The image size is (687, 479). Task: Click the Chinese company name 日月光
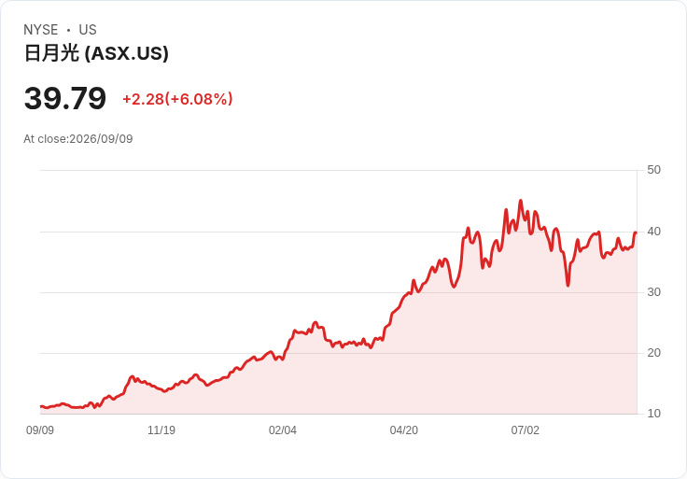[51, 53]
